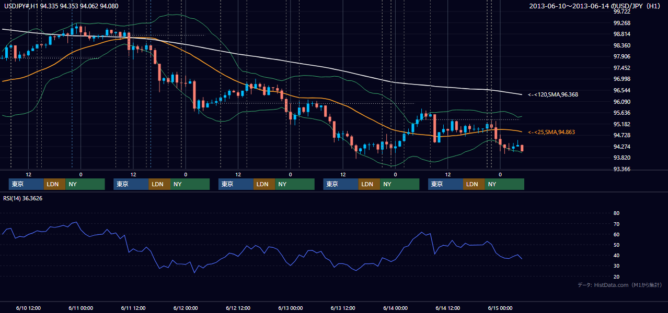
Task: Click price axis value 98.814
Action: [621, 34]
